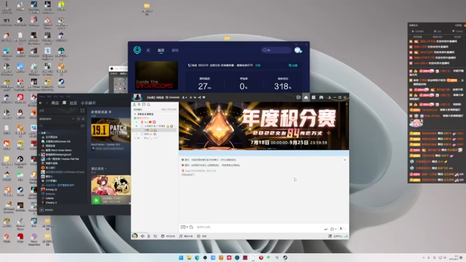
Task: Click the settings link in accelerator status row
Action: (293, 65)
